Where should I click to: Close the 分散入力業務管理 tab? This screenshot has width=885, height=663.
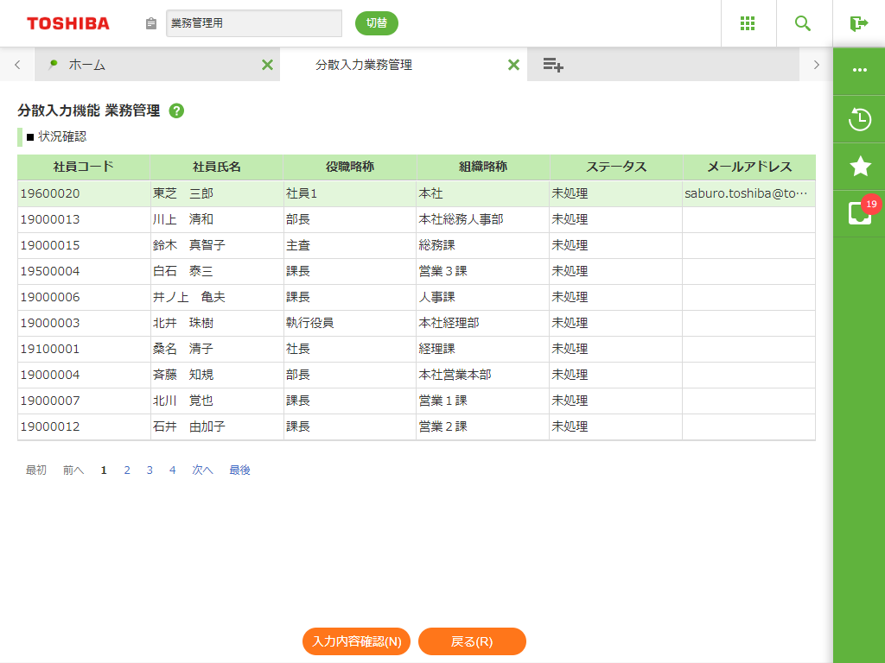click(513, 65)
